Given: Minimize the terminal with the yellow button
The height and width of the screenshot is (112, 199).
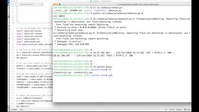Looking at the screenshot, I should 57,4.
